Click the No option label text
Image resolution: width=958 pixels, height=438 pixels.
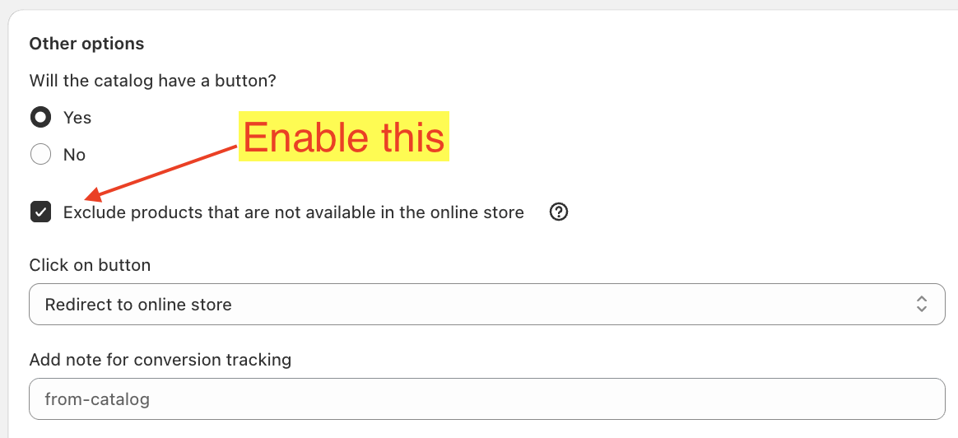point(74,155)
